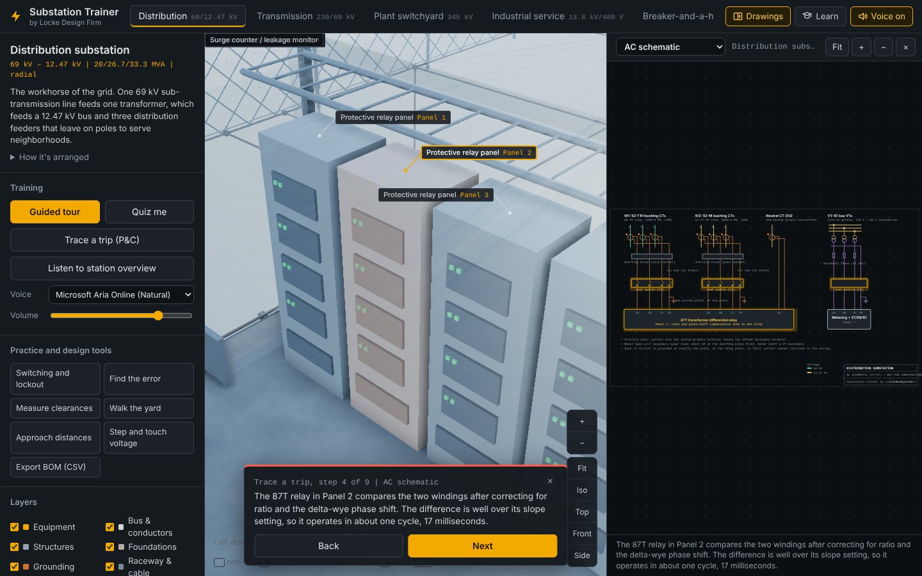Click Next in the trip dialog

pos(483,546)
